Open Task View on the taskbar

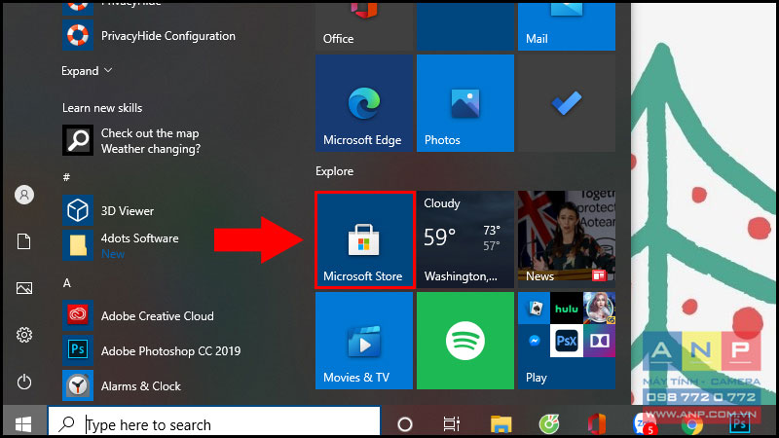pyautogui.click(x=451, y=424)
